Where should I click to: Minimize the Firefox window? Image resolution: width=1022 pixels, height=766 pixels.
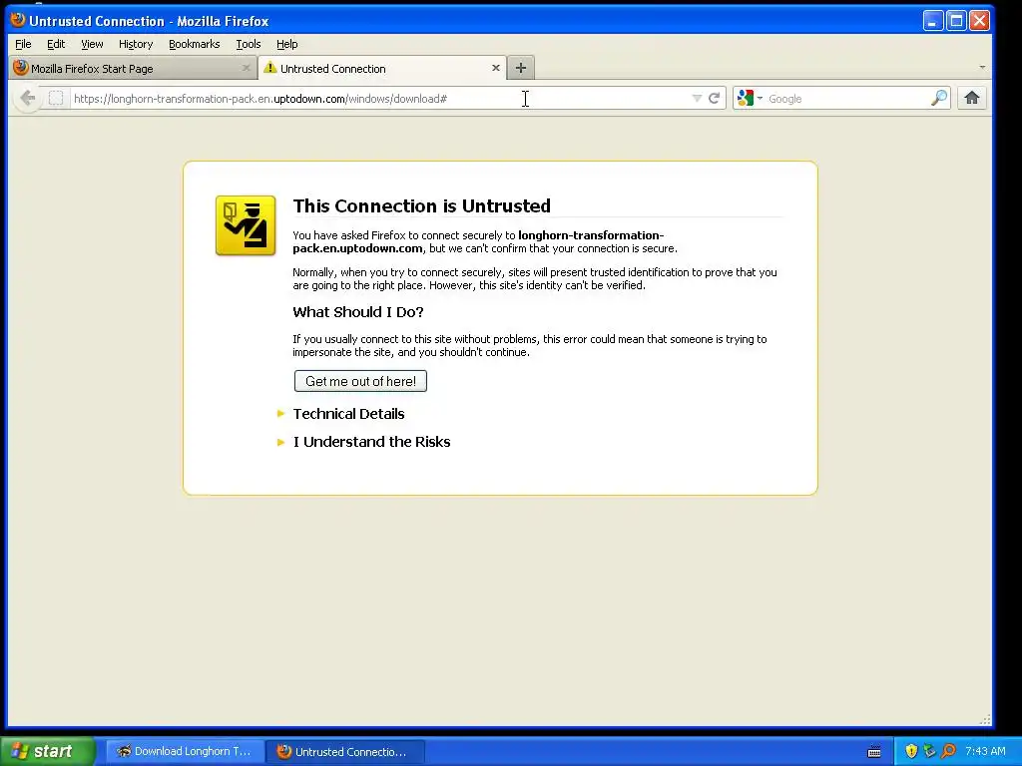pyautogui.click(x=933, y=21)
